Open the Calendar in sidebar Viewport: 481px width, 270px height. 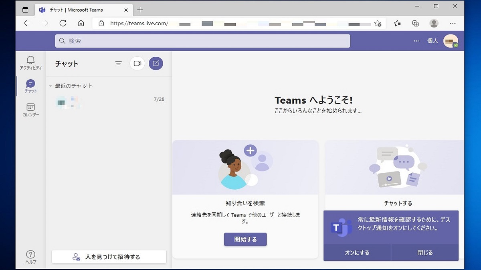[30, 110]
